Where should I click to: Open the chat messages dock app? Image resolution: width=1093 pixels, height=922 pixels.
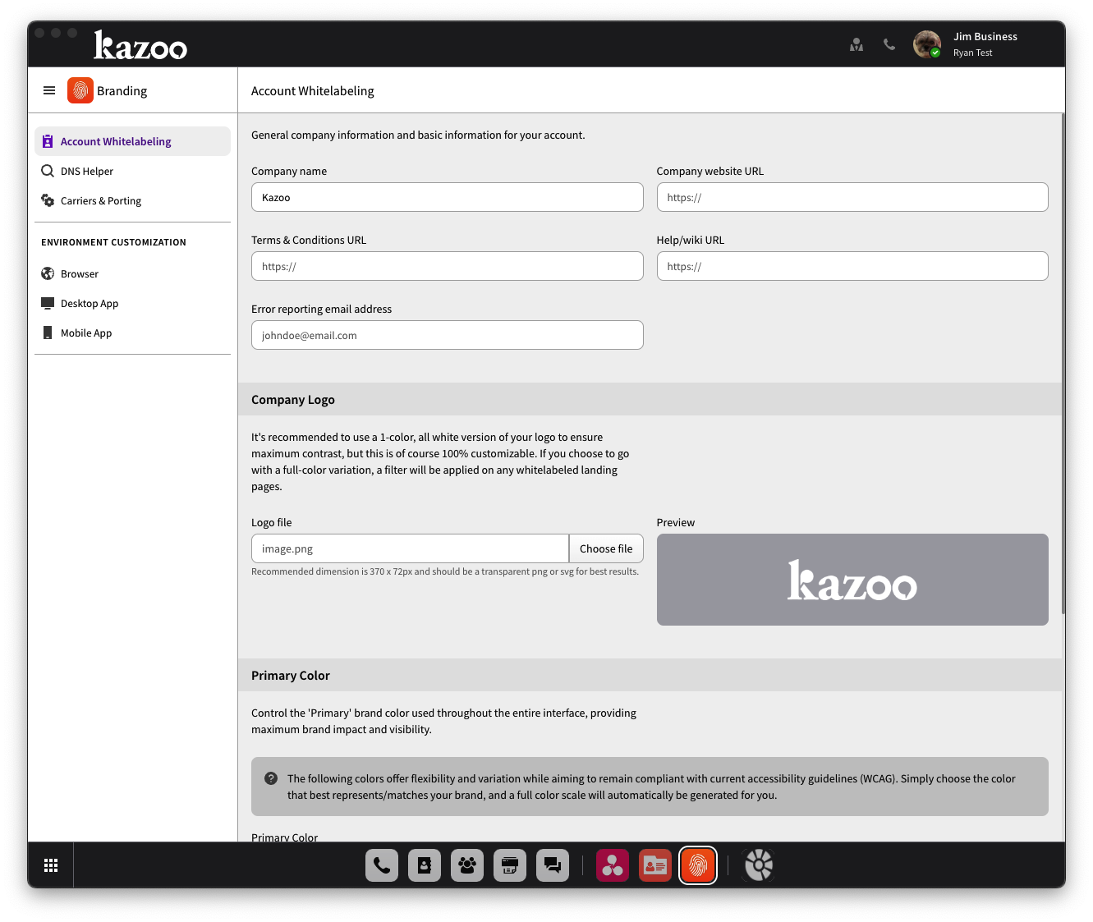click(x=553, y=865)
